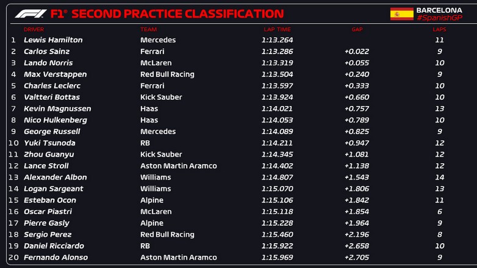The image size is (477, 268).
Task: Click Alexander Albon's lap count 14
Action: 439,177
